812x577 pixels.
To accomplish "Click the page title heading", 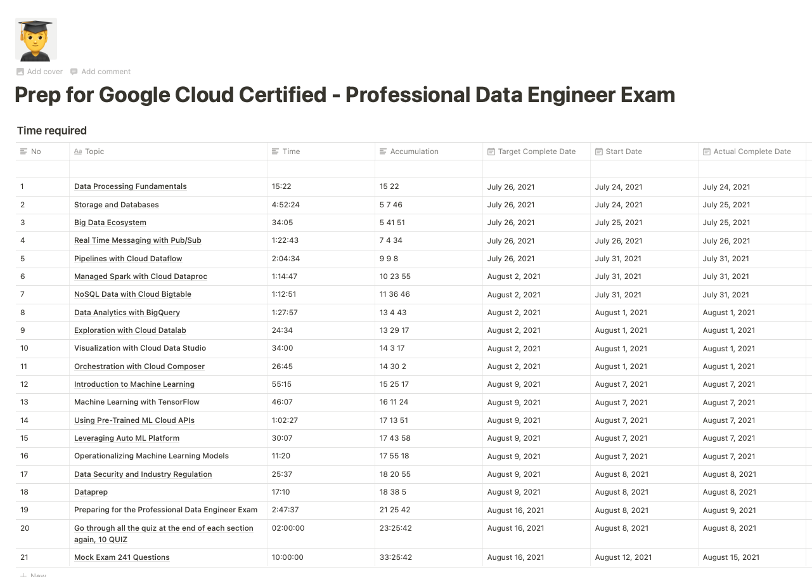I will [x=344, y=95].
